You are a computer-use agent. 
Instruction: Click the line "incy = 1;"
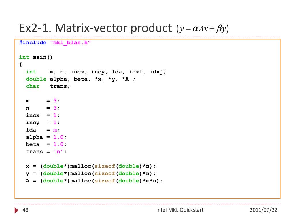[x=43, y=123]
